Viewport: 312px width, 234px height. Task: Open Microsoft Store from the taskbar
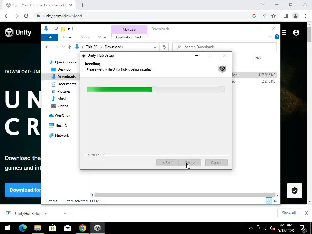(52, 228)
